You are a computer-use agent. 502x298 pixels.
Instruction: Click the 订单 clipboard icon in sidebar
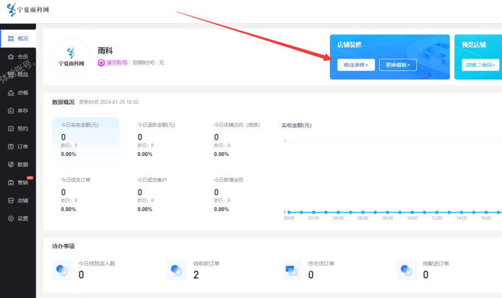pos(11,146)
